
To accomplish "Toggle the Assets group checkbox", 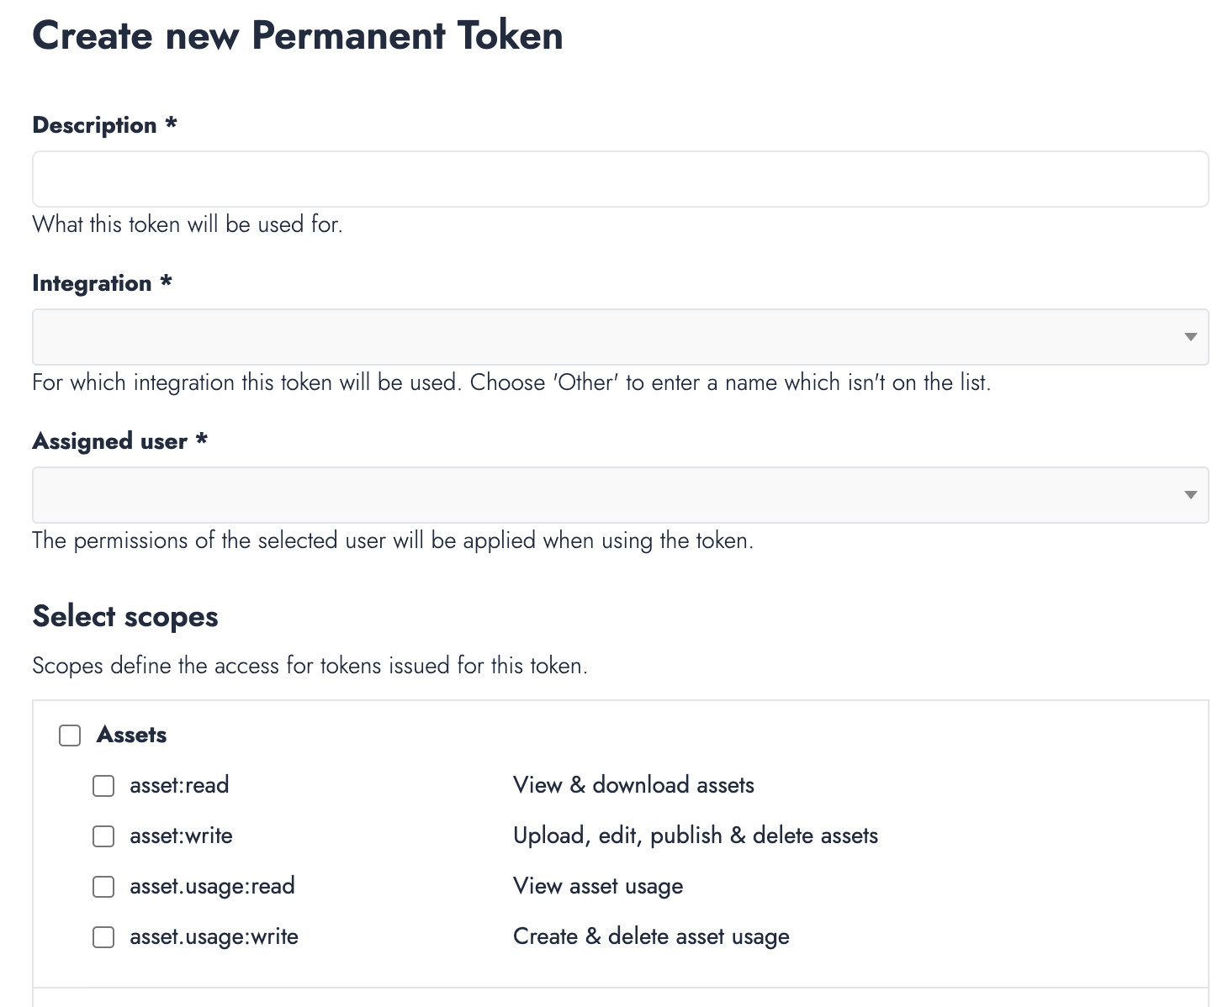I will (70, 735).
